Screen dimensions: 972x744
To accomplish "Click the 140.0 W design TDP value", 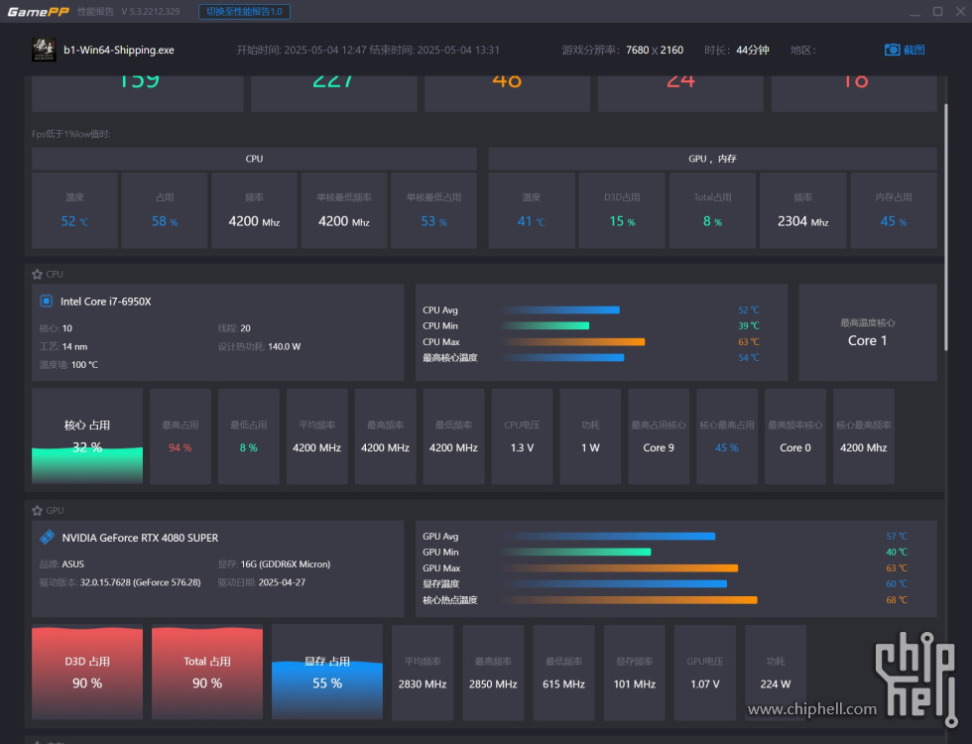I will (x=285, y=346).
